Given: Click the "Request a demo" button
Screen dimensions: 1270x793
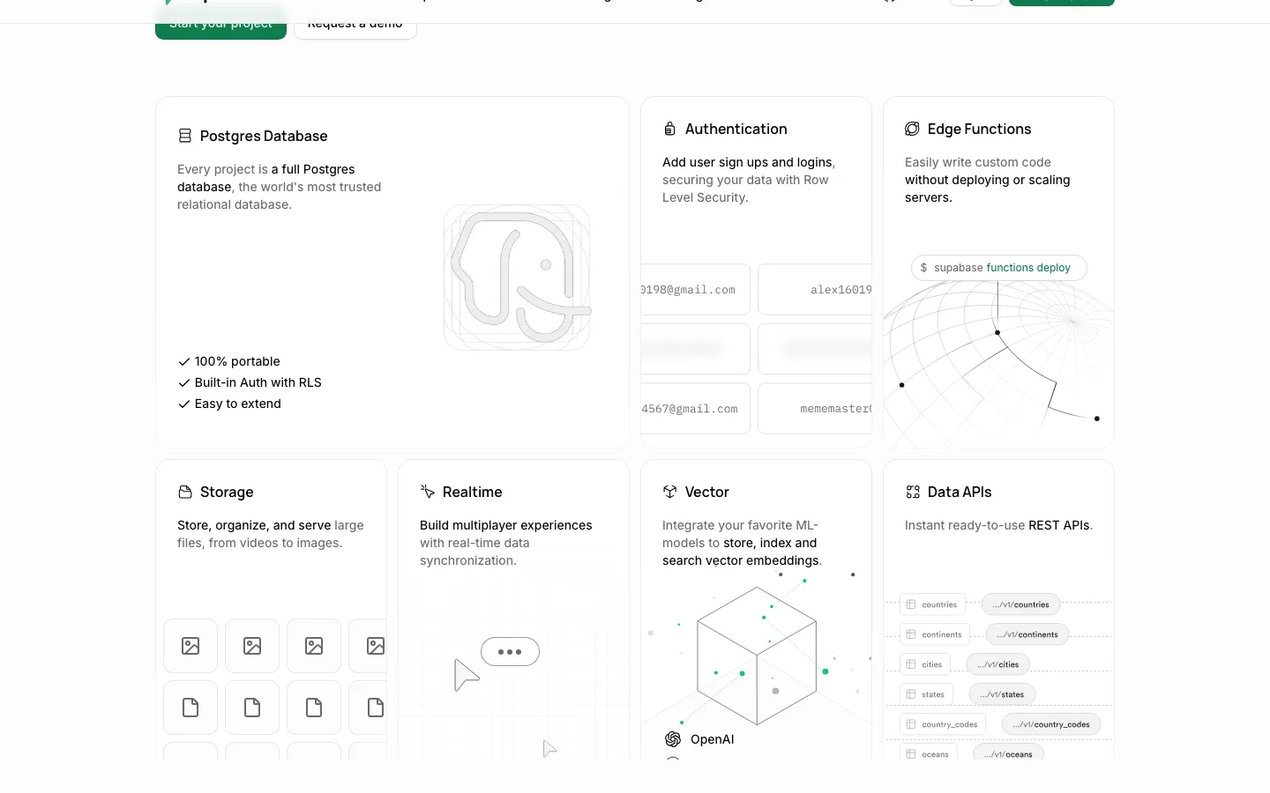Looking at the screenshot, I should coord(355,24).
